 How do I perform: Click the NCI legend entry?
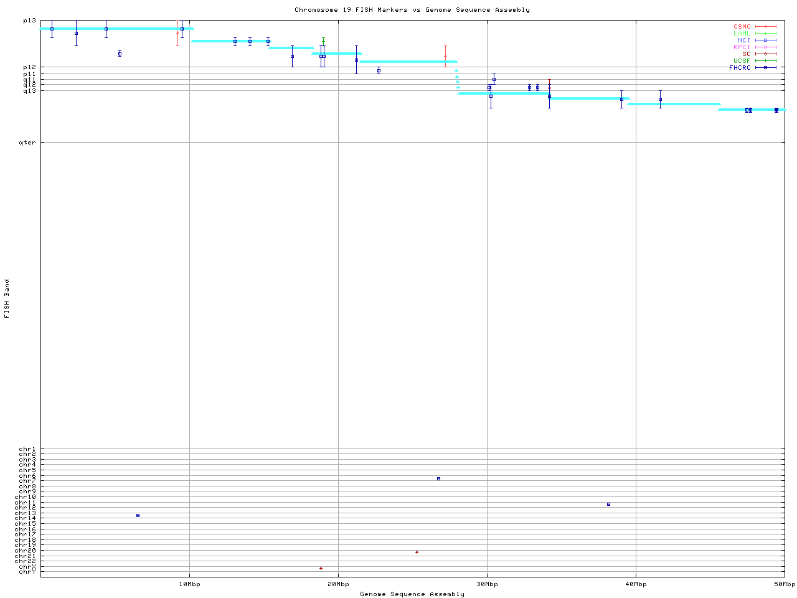point(744,40)
